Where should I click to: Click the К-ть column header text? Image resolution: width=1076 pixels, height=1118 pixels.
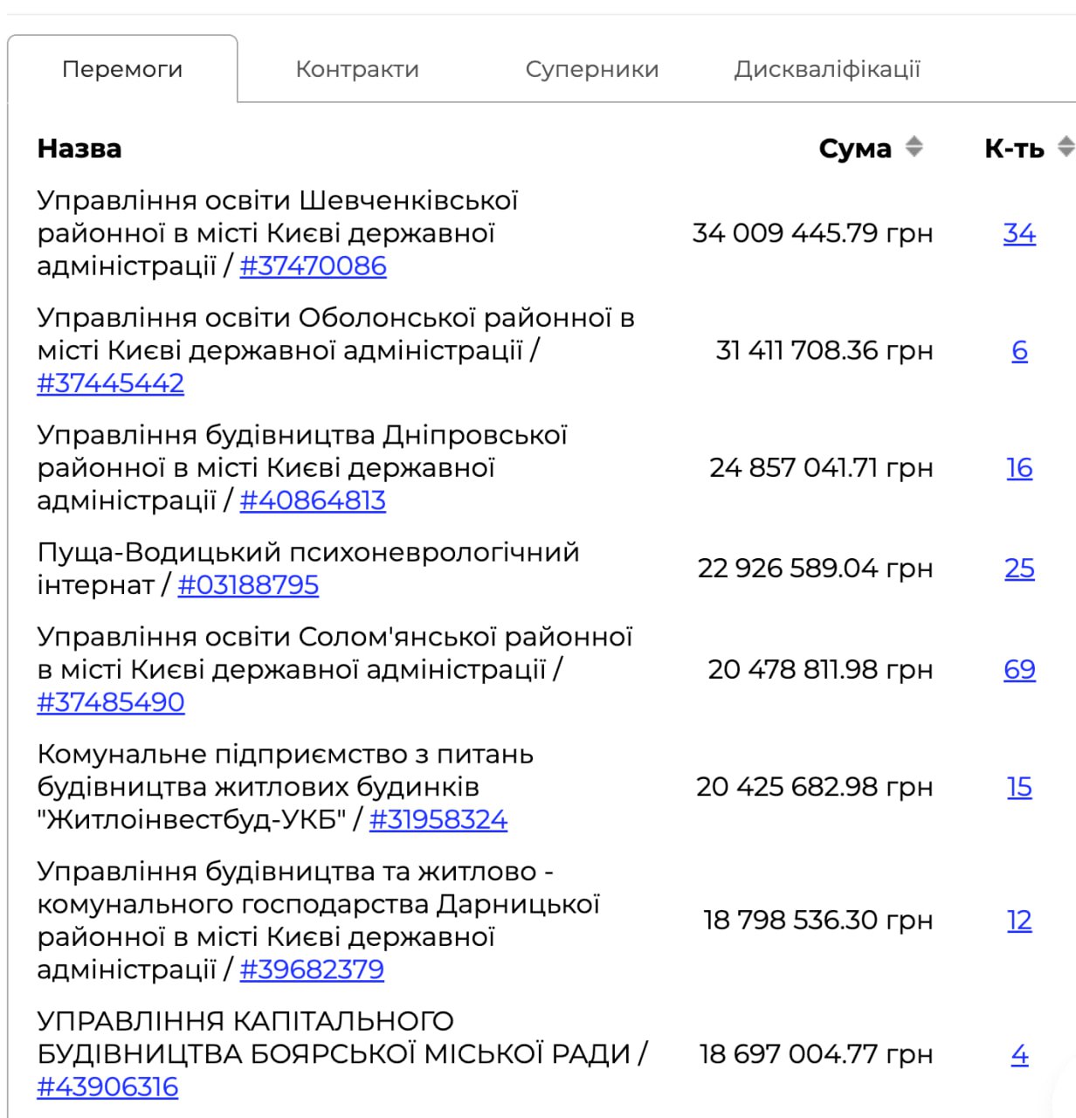click(1014, 148)
